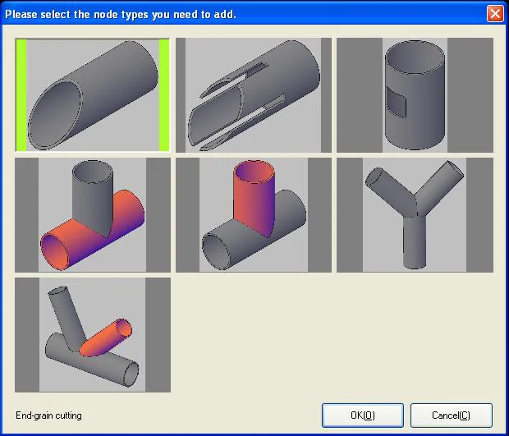Screen dimensions: 509x436
Task: Choose the multi-branch joint with orange diagonal pipe
Action: click(93, 335)
